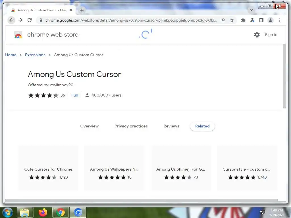This screenshot has height=218, width=291.
Task: Close the Among Us Custom Cursor tab
Action: tap(71, 10)
